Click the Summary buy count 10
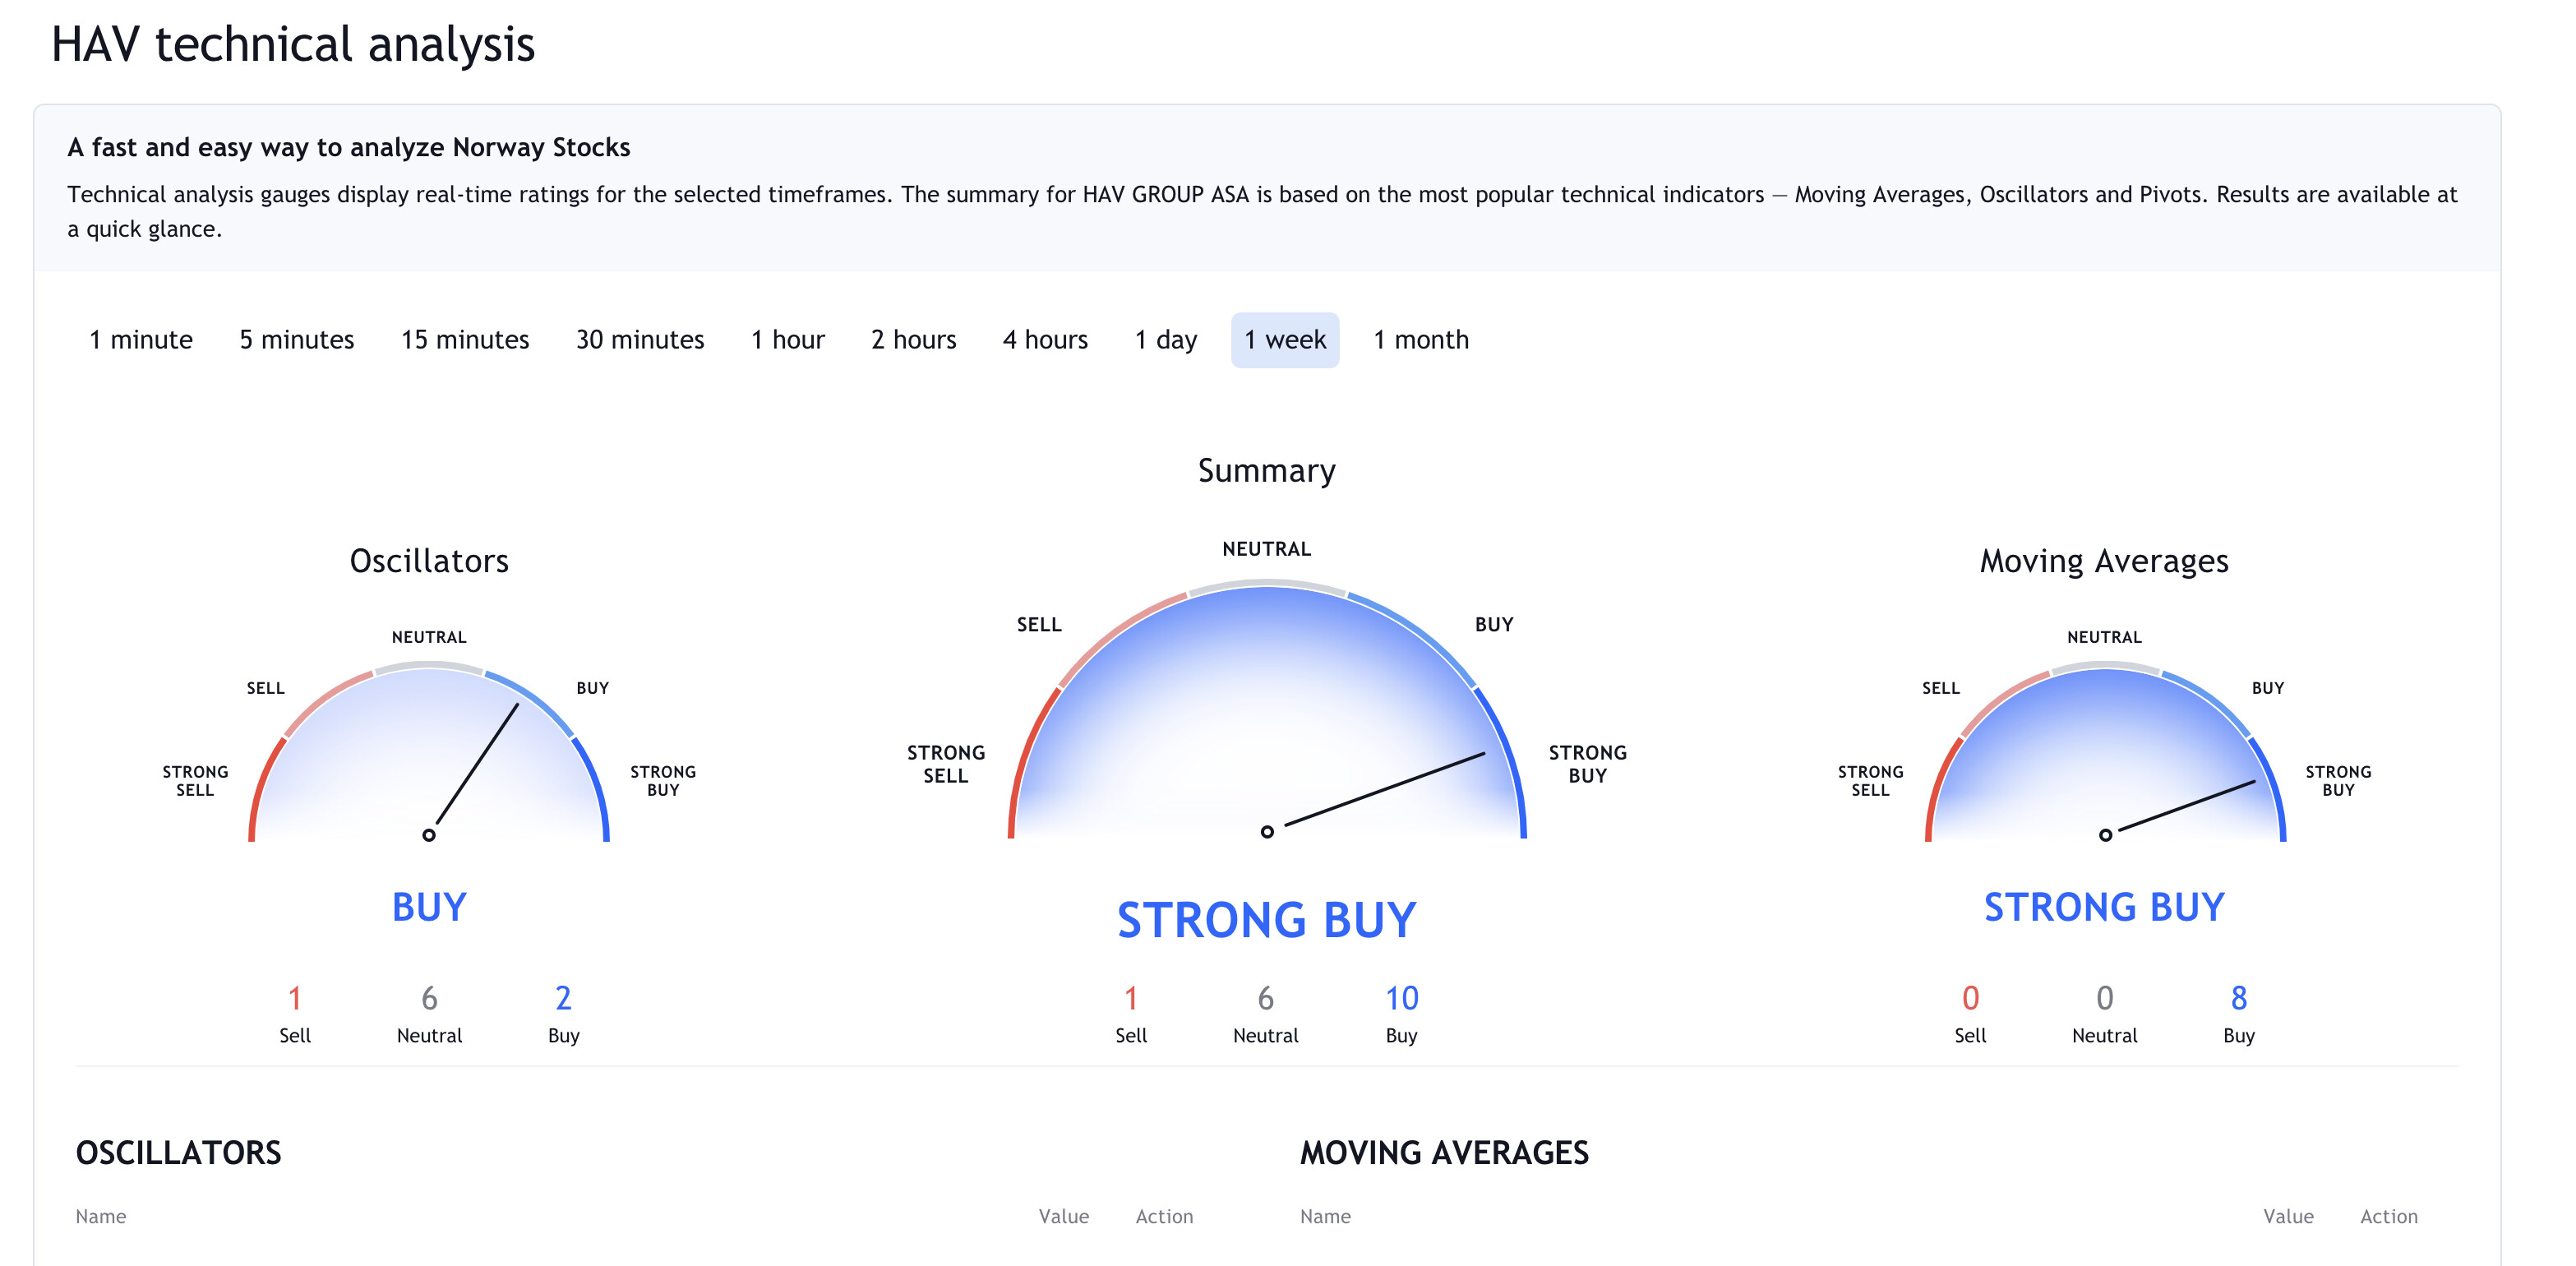Screen dimensions: 2576x1266 click(1401, 998)
